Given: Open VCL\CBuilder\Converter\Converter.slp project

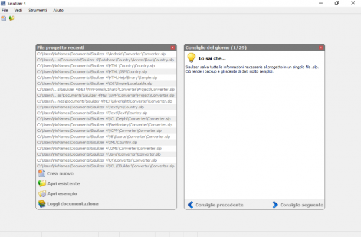Looking at the screenshot, I should tap(106, 166).
